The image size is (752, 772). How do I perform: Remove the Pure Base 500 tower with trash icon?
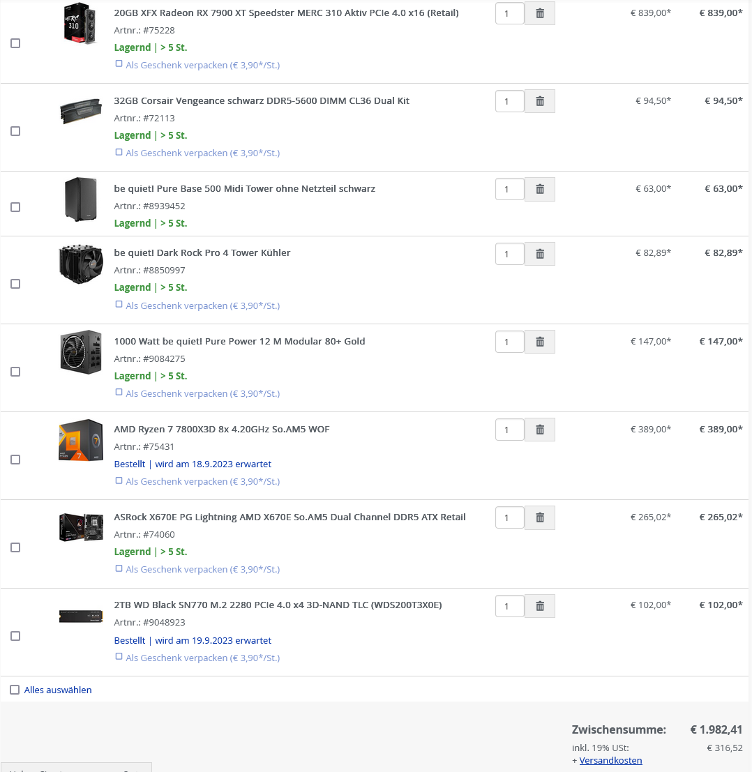pyautogui.click(x=539, y=189)
